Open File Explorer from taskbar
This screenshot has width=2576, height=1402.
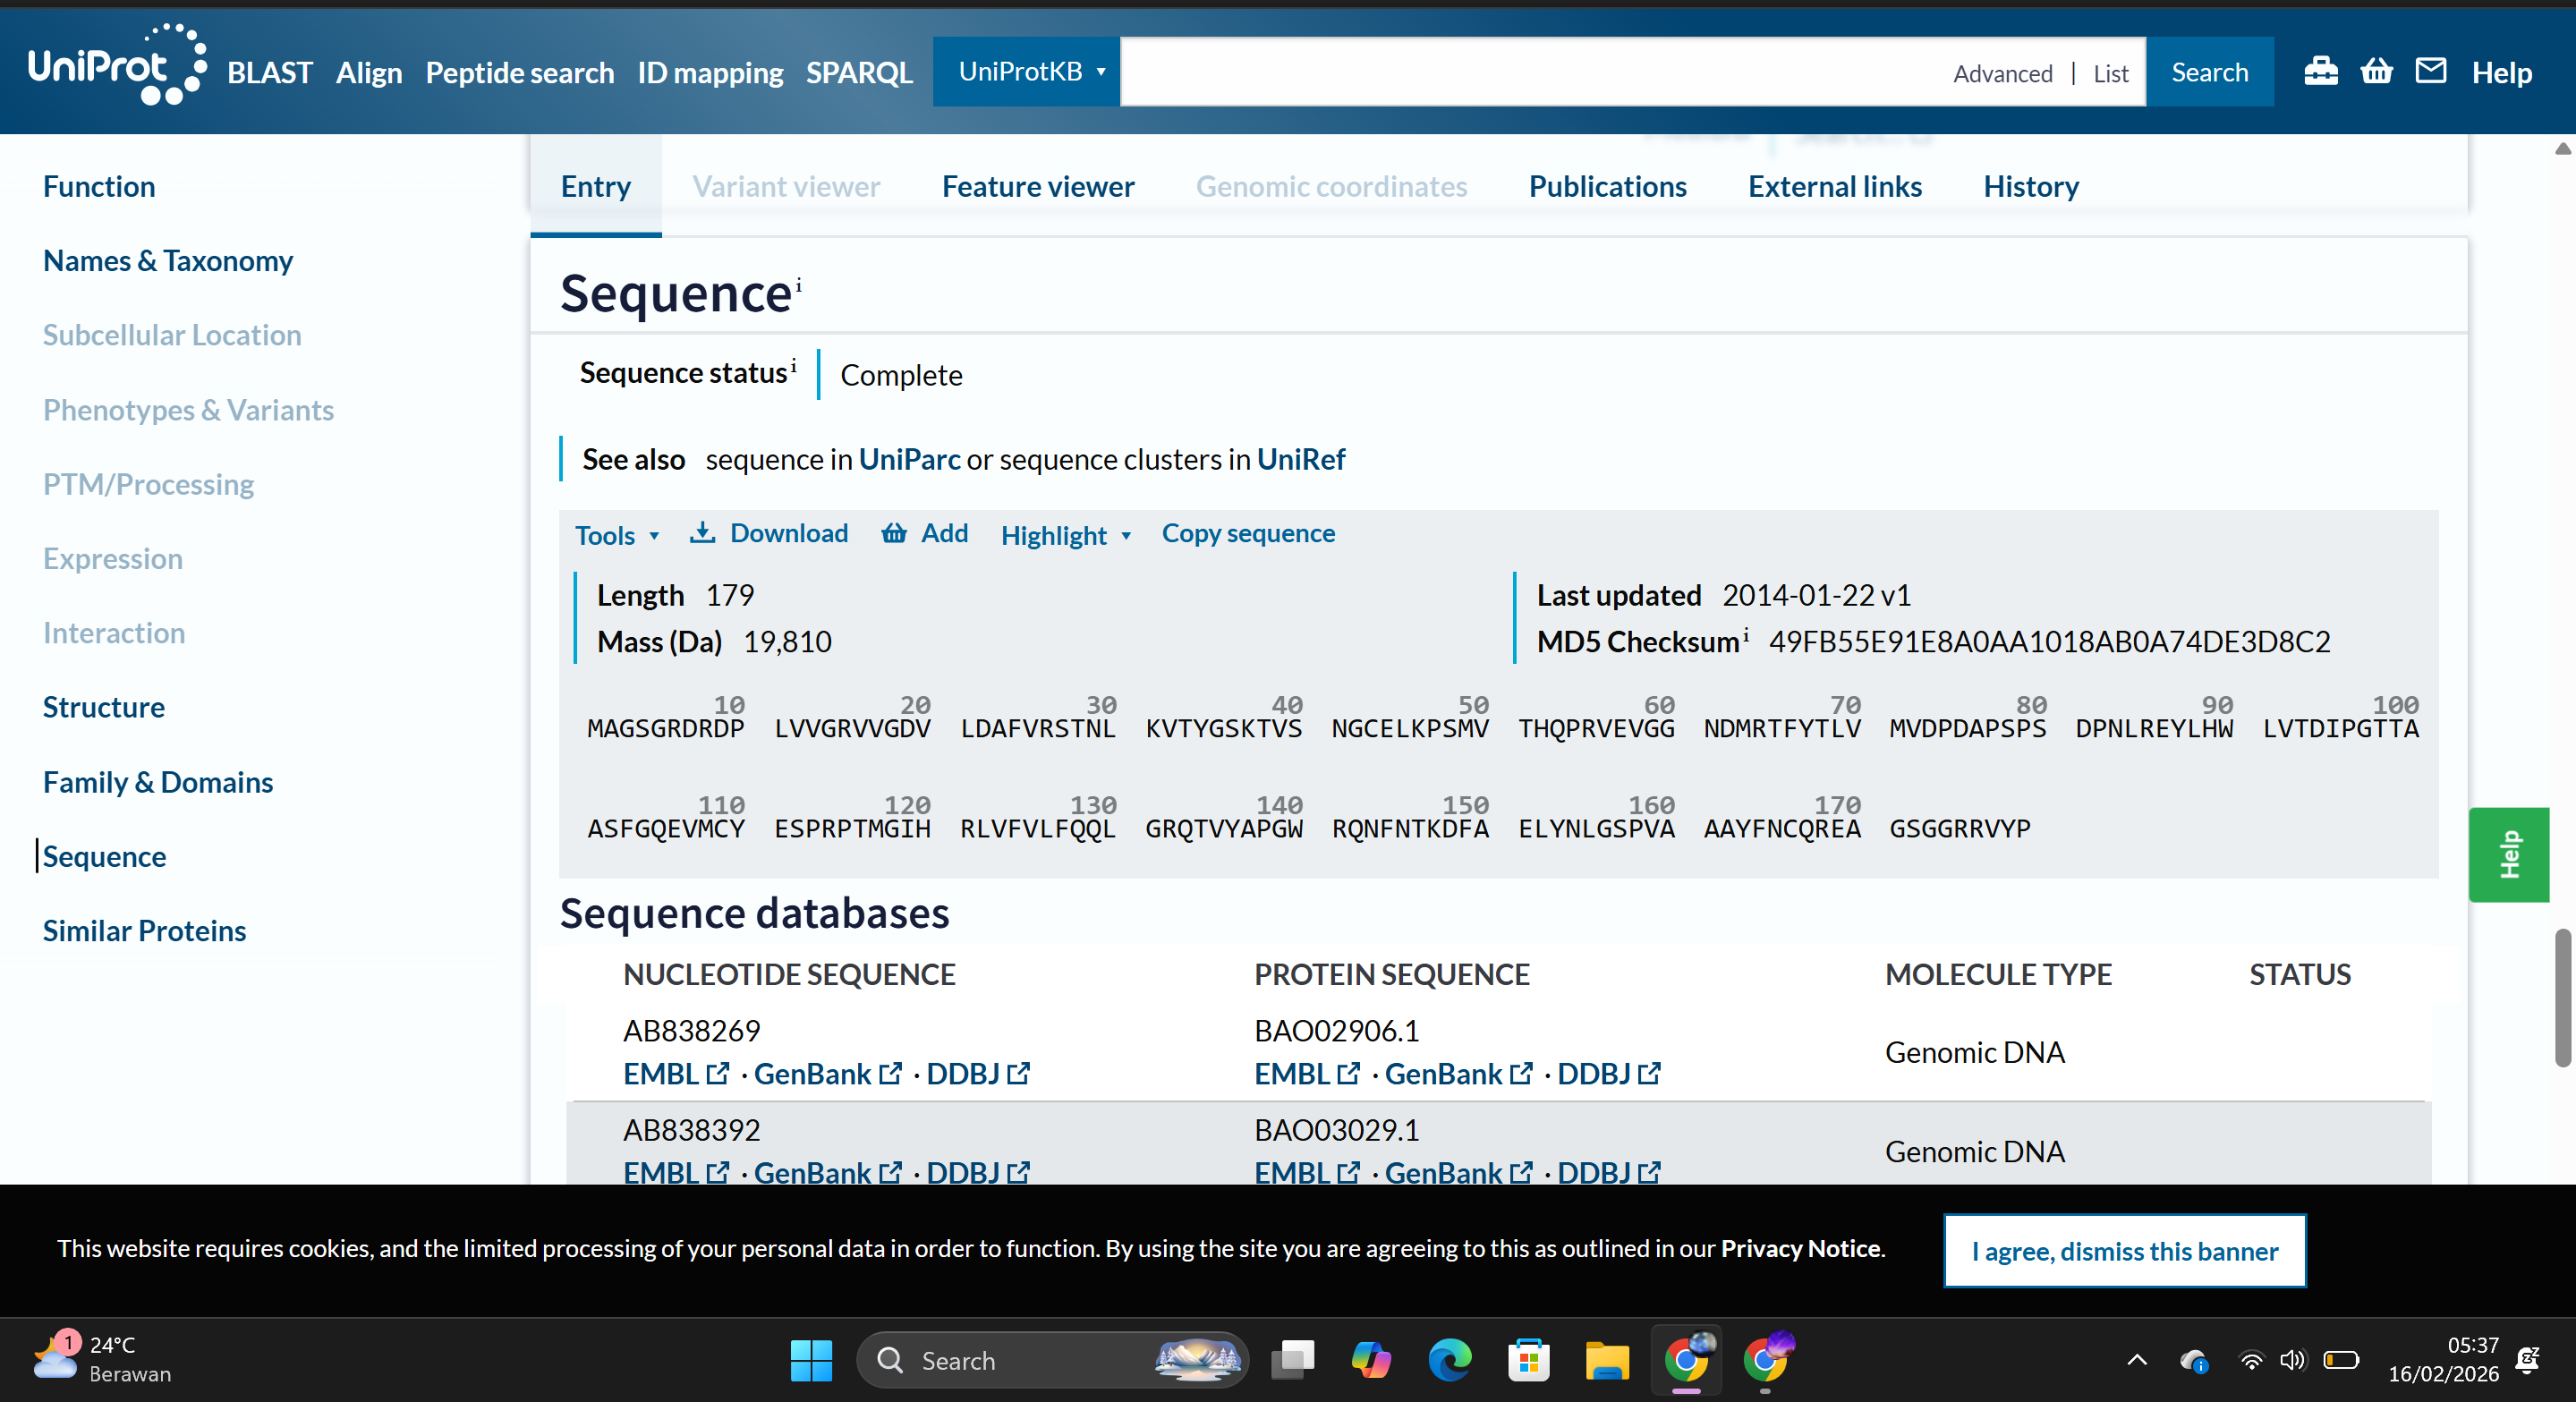[1607, 1360]
